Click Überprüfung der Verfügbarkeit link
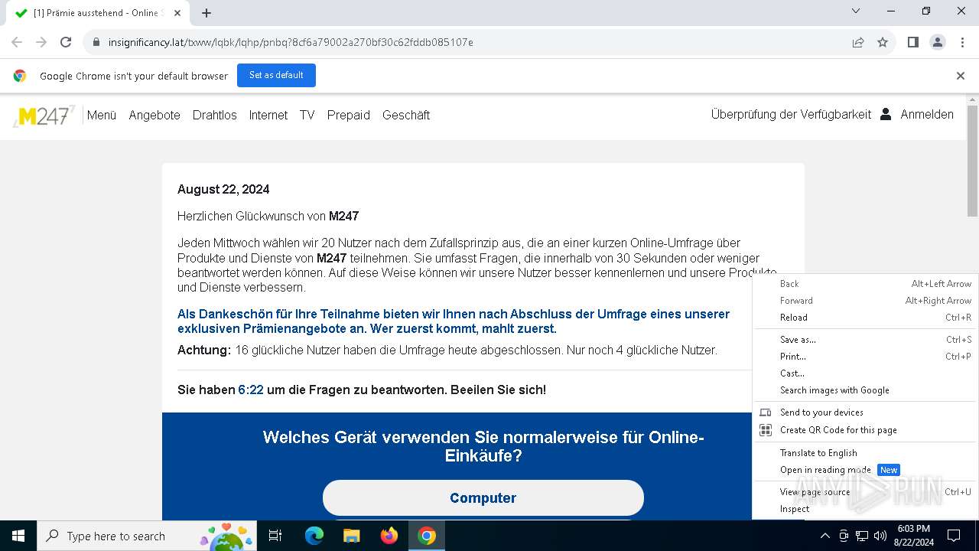The width and height of the screenshot is (979, 551). click(791, 114)
